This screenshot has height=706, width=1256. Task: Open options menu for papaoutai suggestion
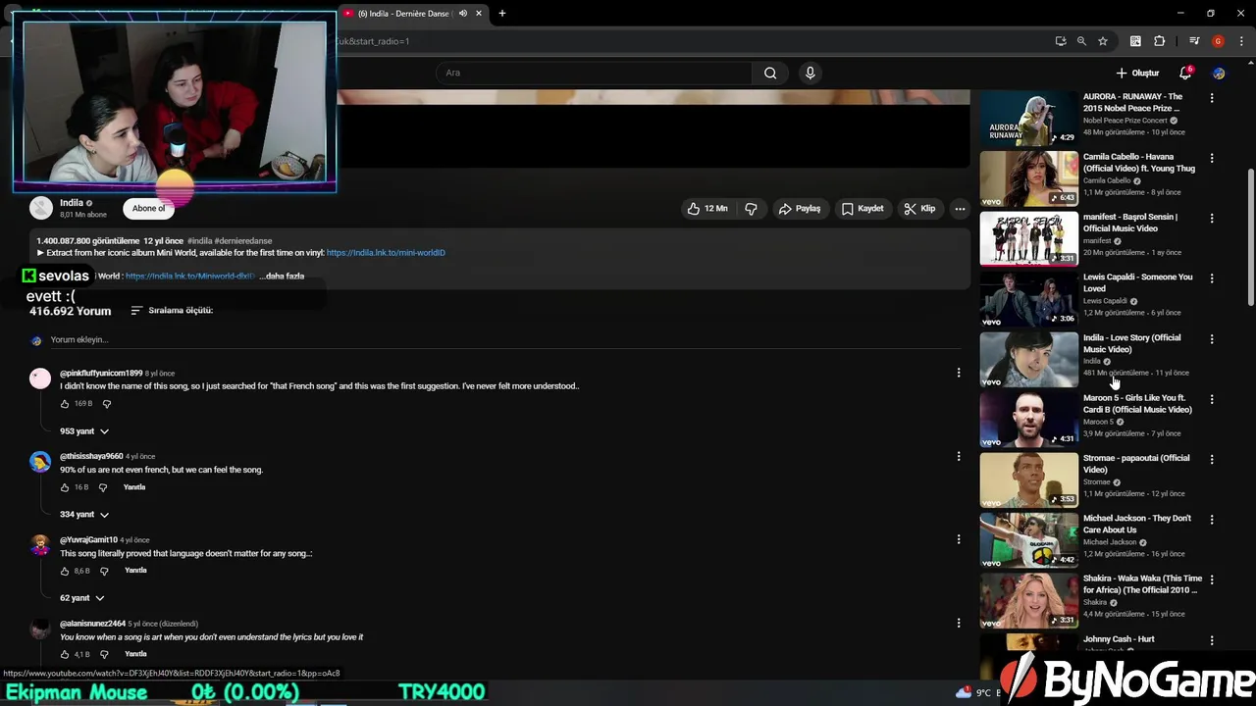click(1212, 459)
